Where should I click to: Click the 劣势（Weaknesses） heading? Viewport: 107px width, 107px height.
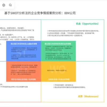[88, 96]
